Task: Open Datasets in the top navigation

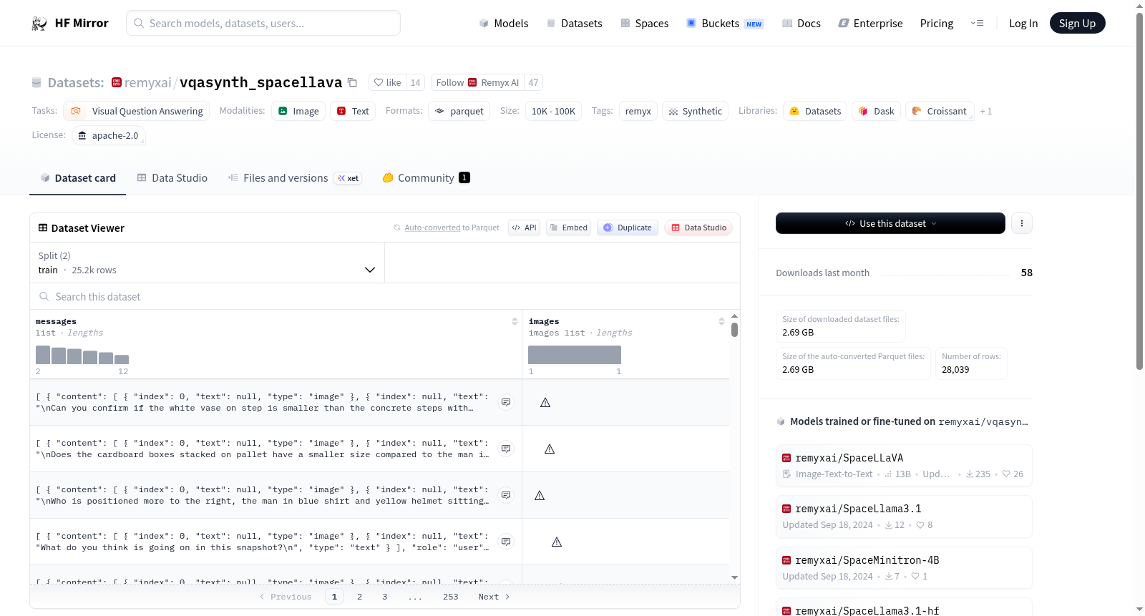Action: (x=574, y=24)
